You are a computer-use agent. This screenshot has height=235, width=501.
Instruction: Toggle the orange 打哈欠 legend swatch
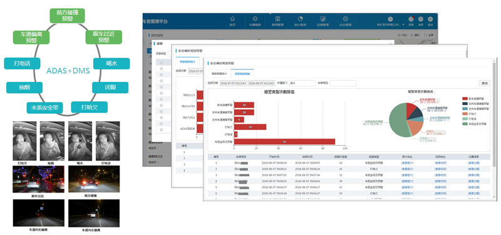pos(465,114)
